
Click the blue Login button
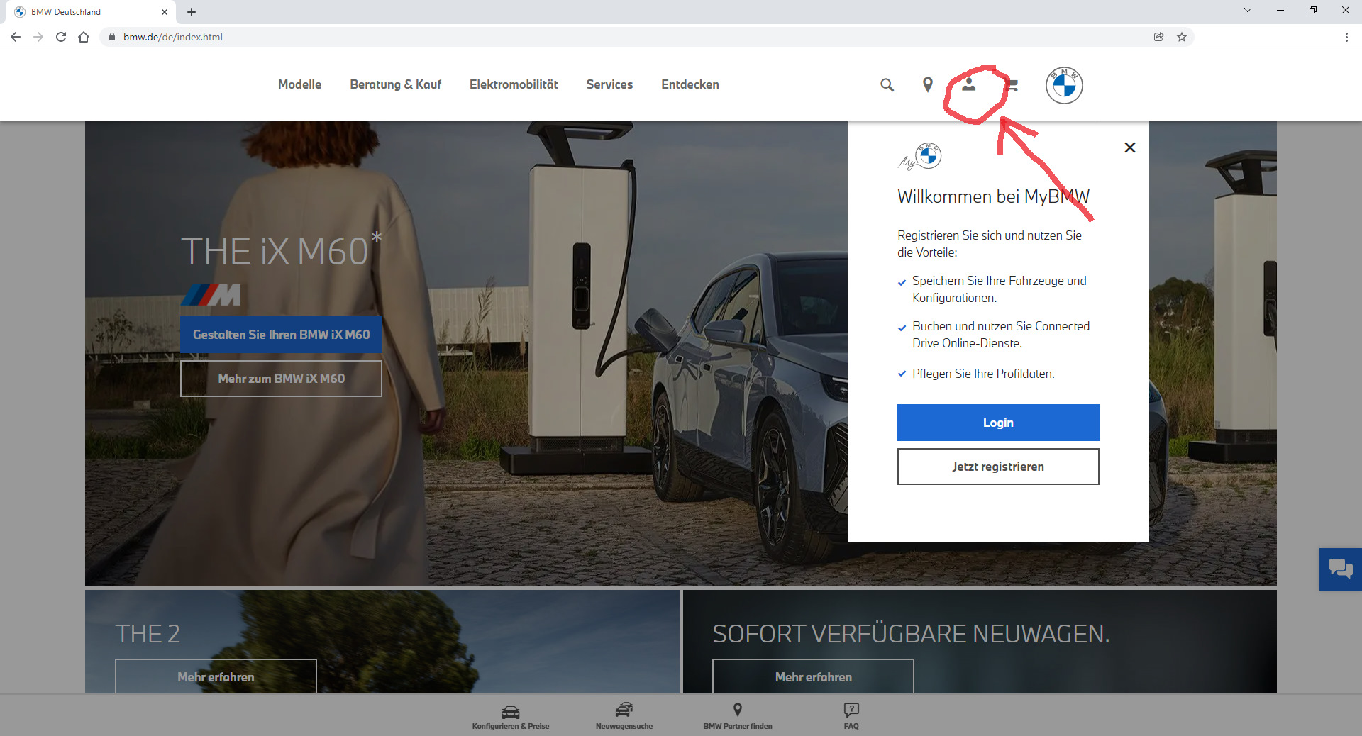998,423
